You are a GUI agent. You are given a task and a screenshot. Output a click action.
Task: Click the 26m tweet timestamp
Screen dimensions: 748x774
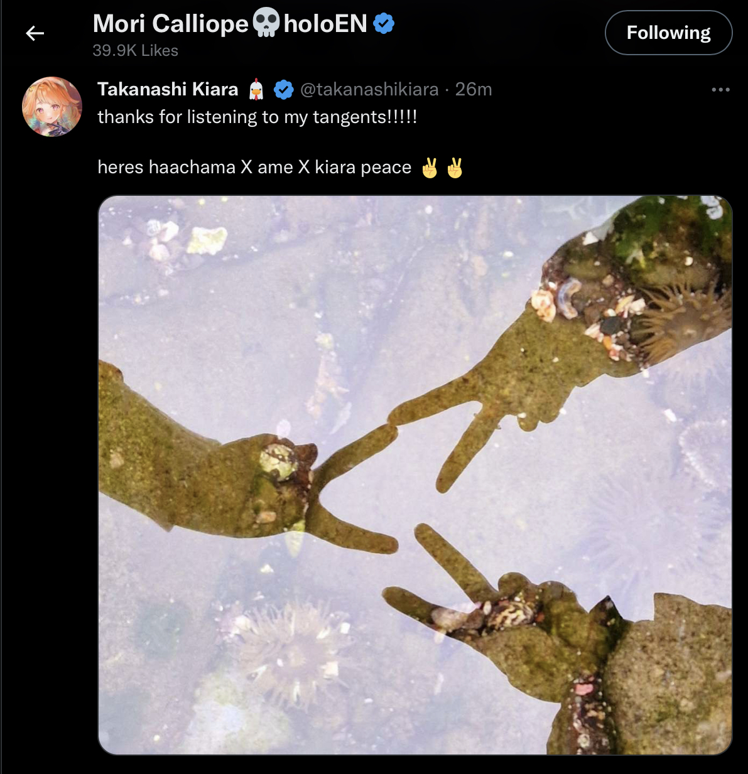point(474,90)
